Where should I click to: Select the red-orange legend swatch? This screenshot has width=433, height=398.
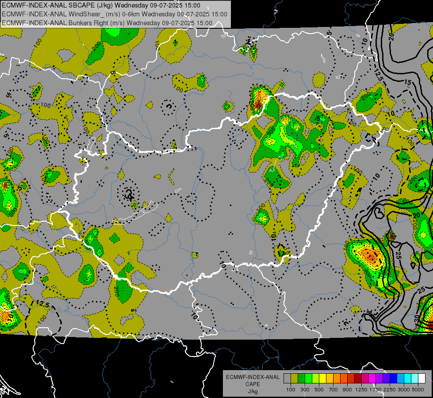click(344, 379)
